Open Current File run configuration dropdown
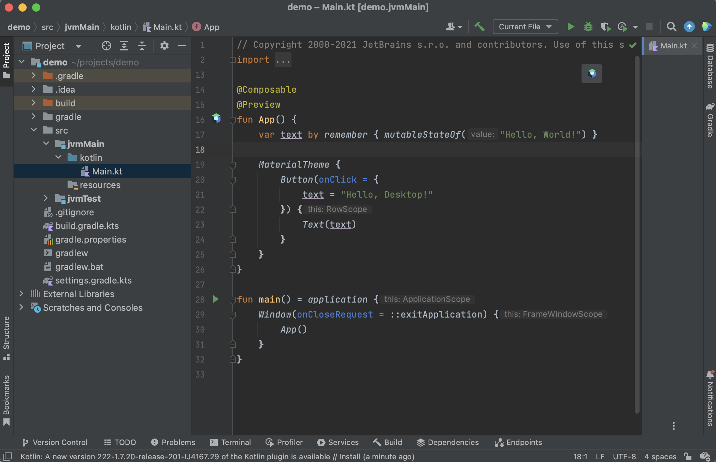 (525, 27)
